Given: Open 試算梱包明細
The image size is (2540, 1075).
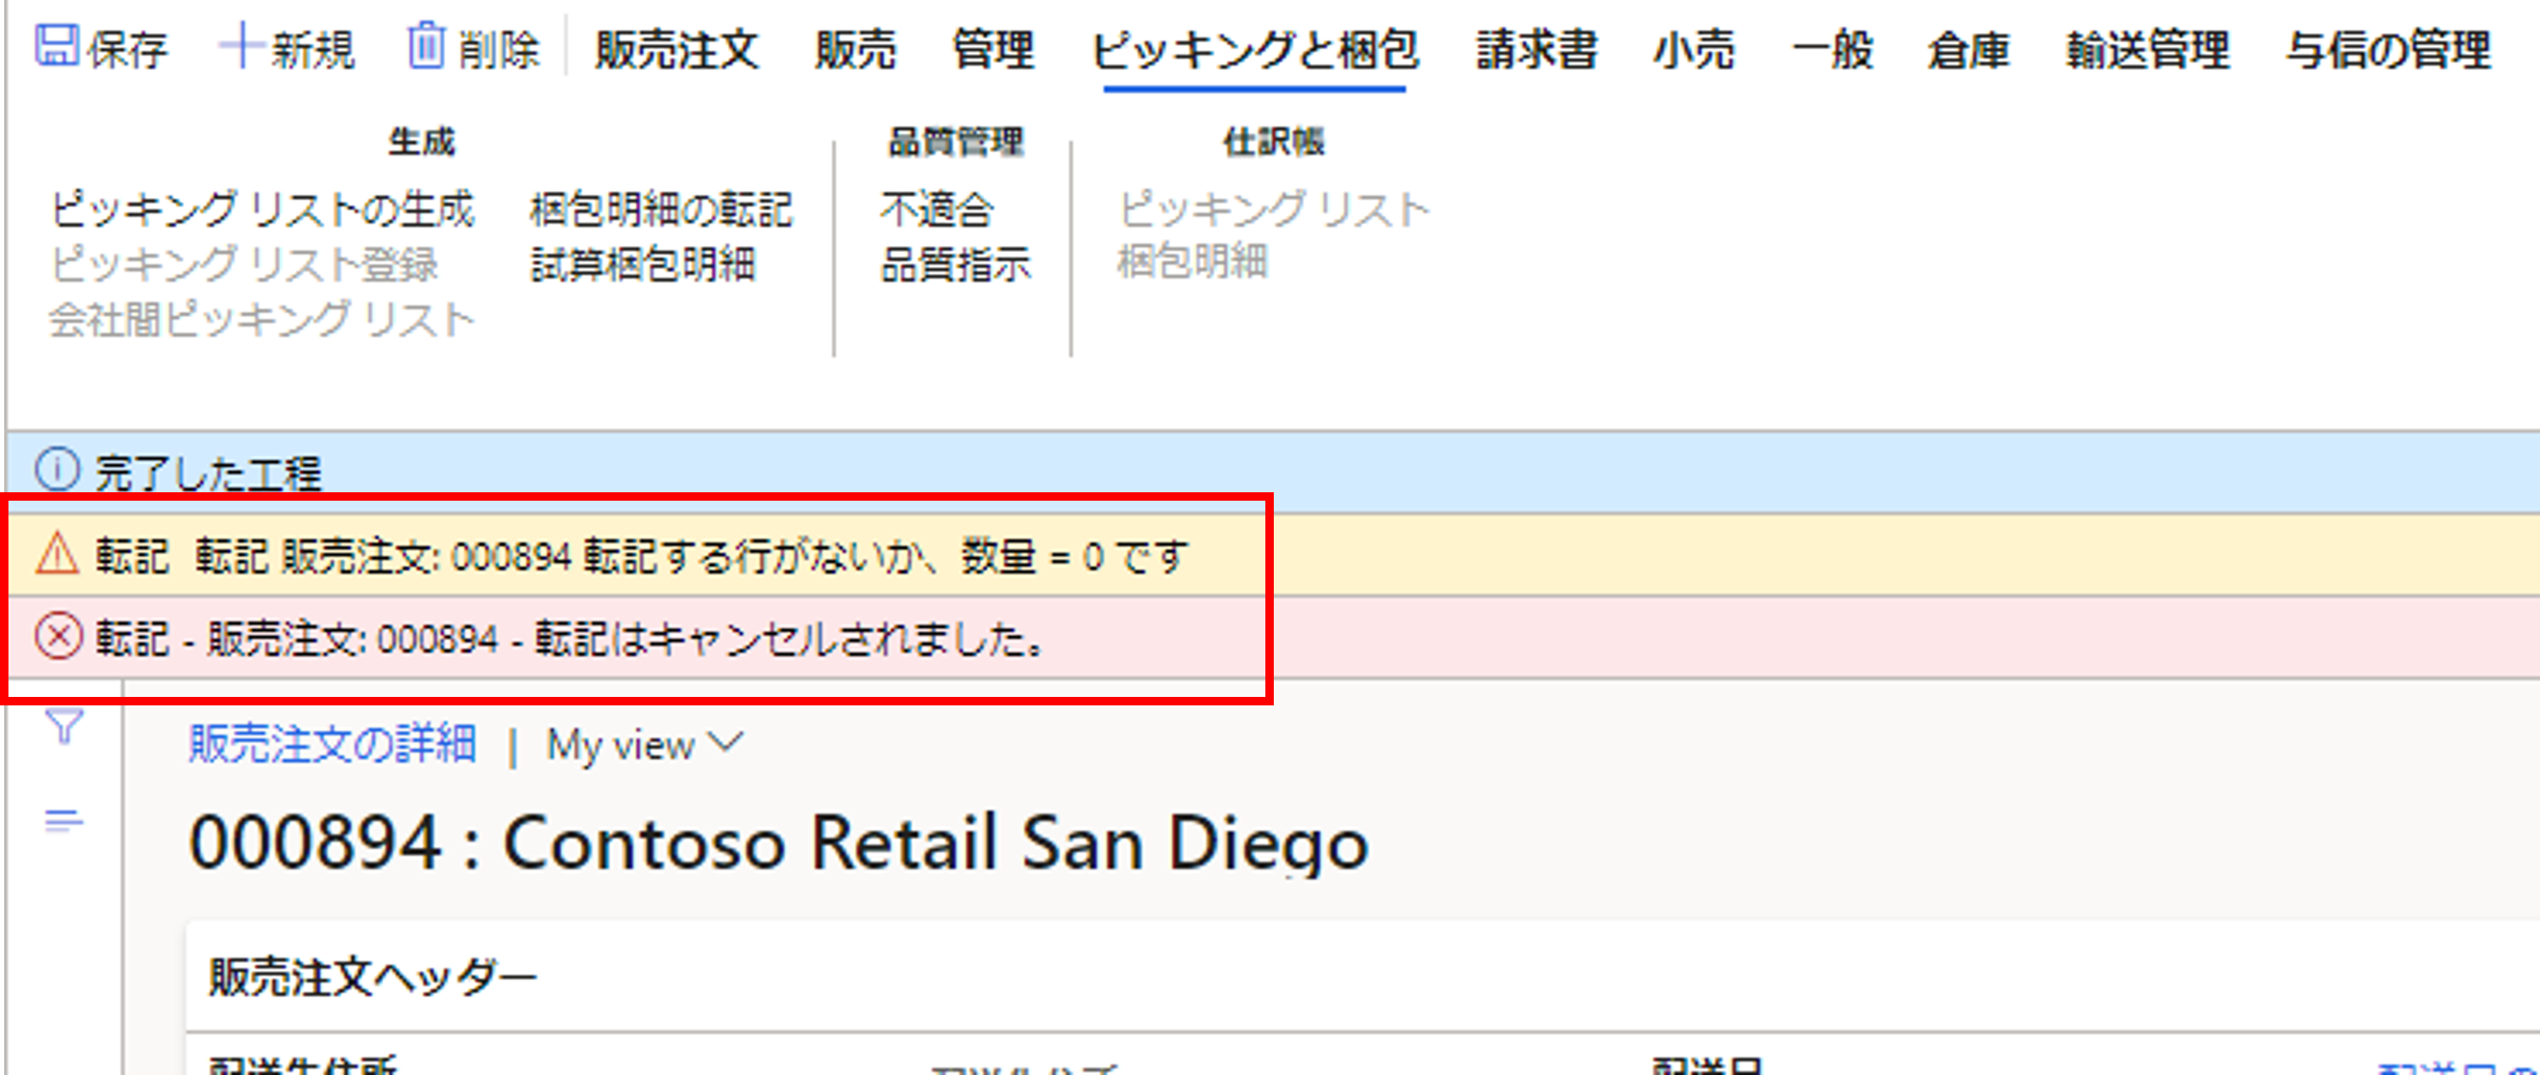Looking at the screenshot, I should (643, 264).
